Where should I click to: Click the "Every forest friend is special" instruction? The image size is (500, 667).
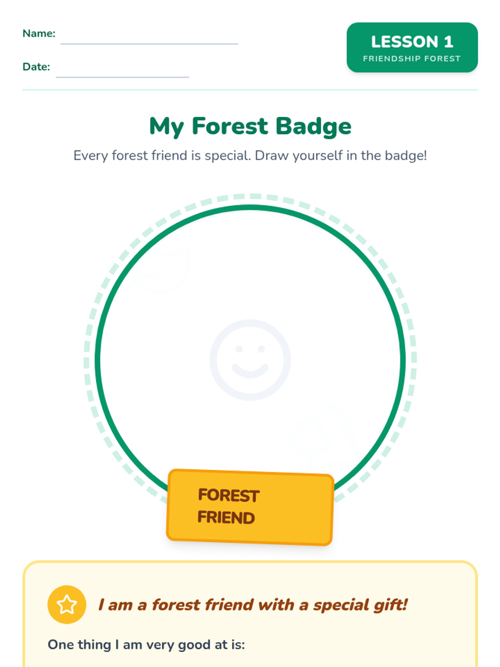tap(250, 155)
